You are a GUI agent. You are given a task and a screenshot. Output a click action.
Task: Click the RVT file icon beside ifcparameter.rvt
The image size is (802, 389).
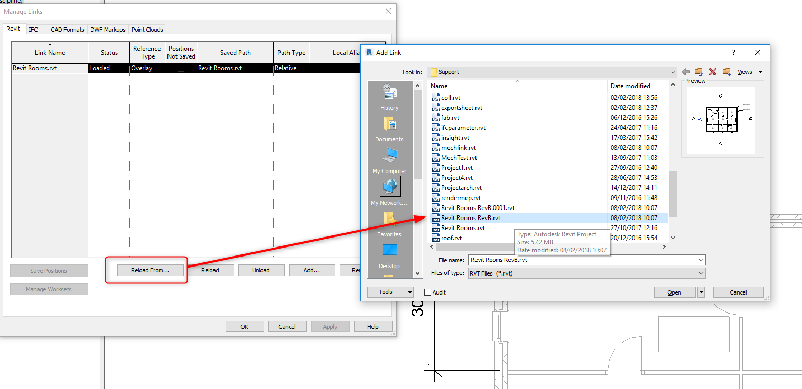pyautogui.click(x=436, y=128)
